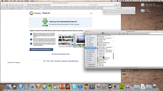Select Movies in Finder sidebar
The image size is (163, 91).
point(90,54)
